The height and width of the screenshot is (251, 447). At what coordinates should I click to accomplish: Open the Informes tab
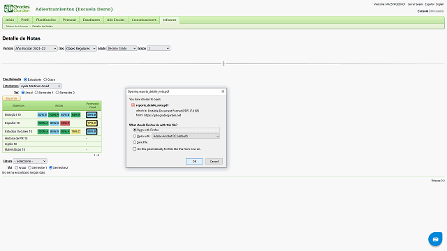(x=170, y=20)
